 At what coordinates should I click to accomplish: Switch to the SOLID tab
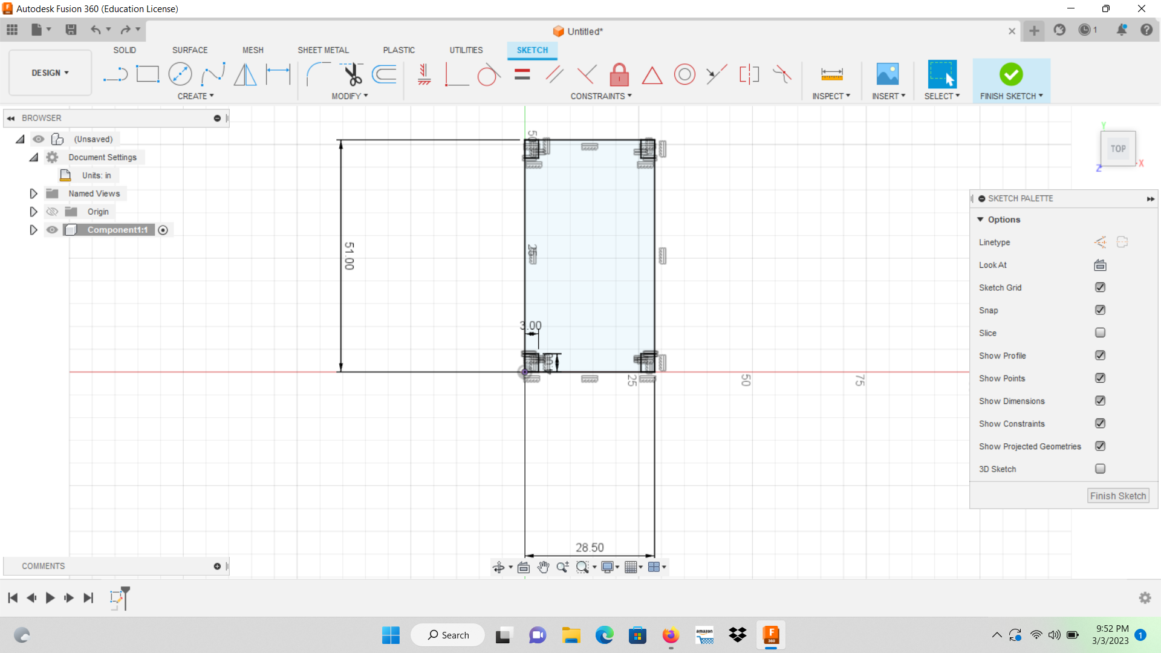pos(125,50)
